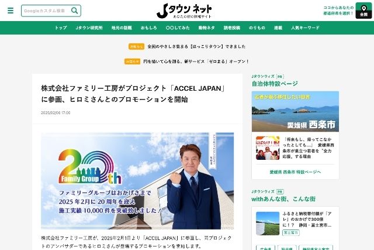Click the withあんな街、こんな街 heading

click(283, 199)
